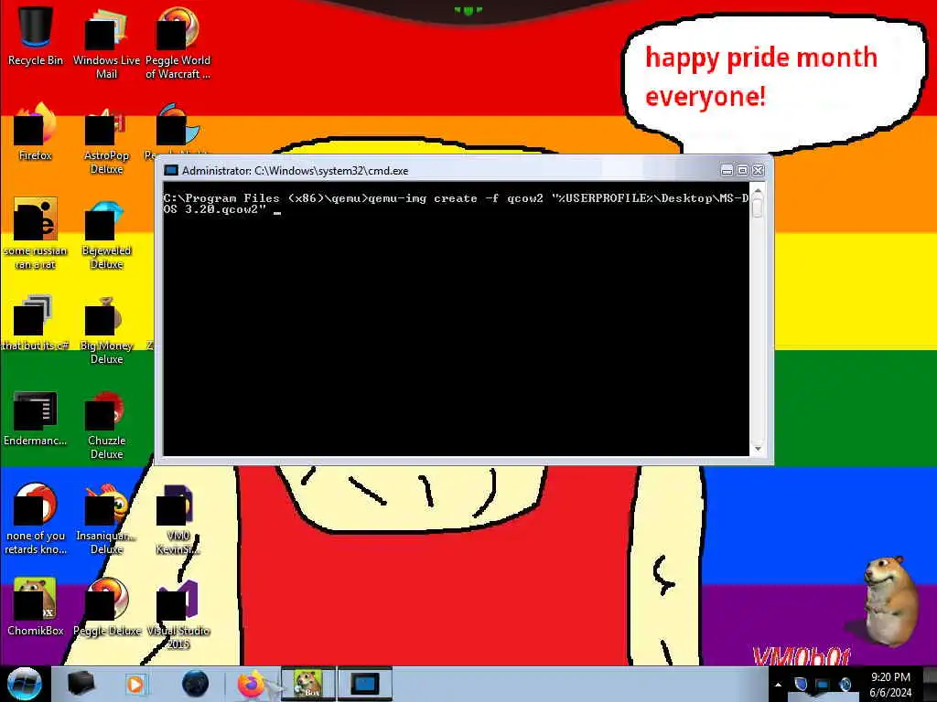This screenshot has height=702, width=937.
Task: Select the 'none of you' desktop icon
Action: 36,518
